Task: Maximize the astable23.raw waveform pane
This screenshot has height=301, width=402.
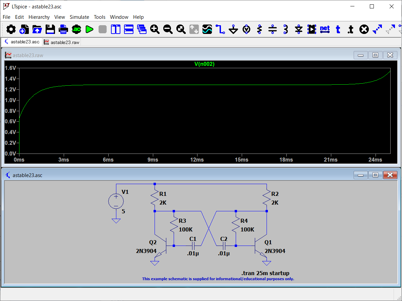Action: pyautogui.click(x=375, y=55)
